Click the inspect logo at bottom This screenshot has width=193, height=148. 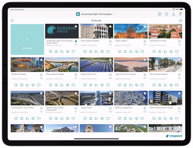tap(174, 136)
